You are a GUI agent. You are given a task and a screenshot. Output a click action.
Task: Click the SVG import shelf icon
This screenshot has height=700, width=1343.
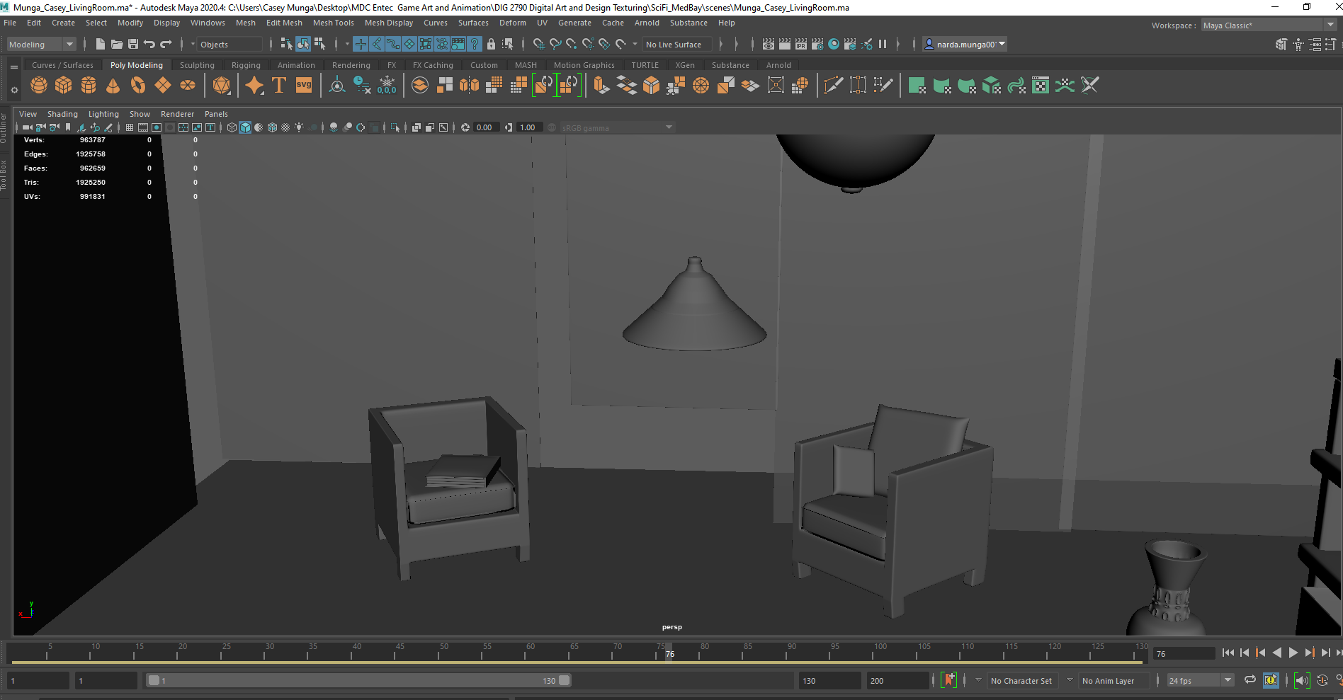(304, 86)
